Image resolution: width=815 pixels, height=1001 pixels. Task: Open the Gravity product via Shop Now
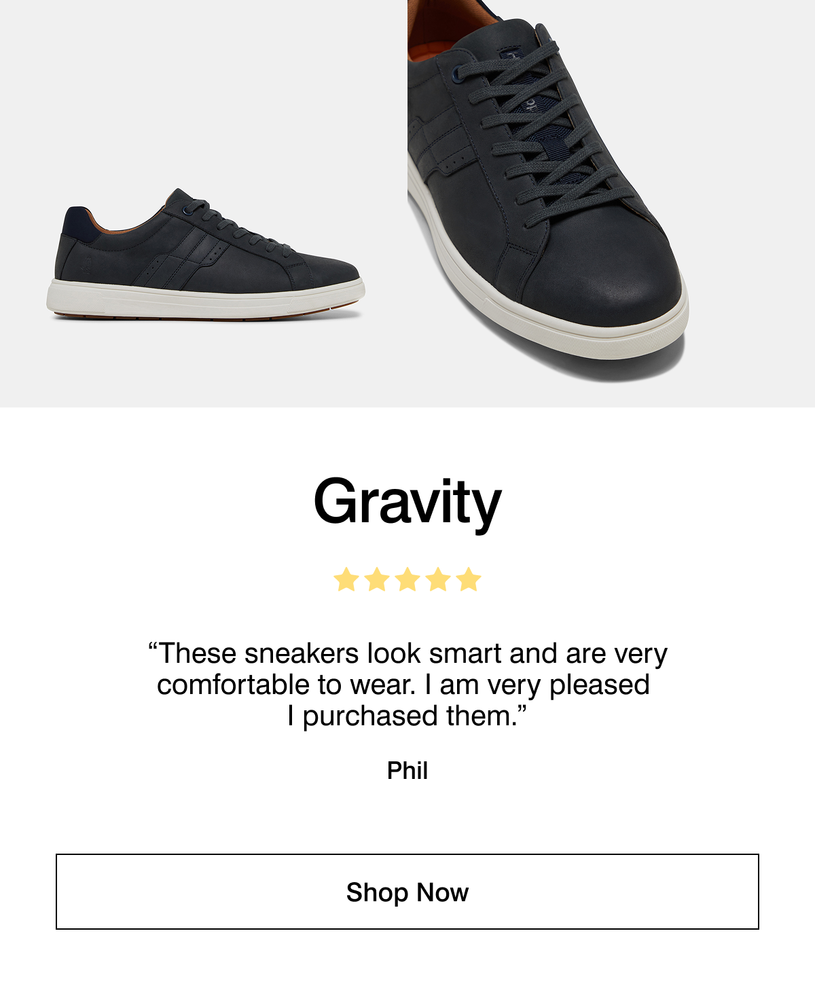407,892
